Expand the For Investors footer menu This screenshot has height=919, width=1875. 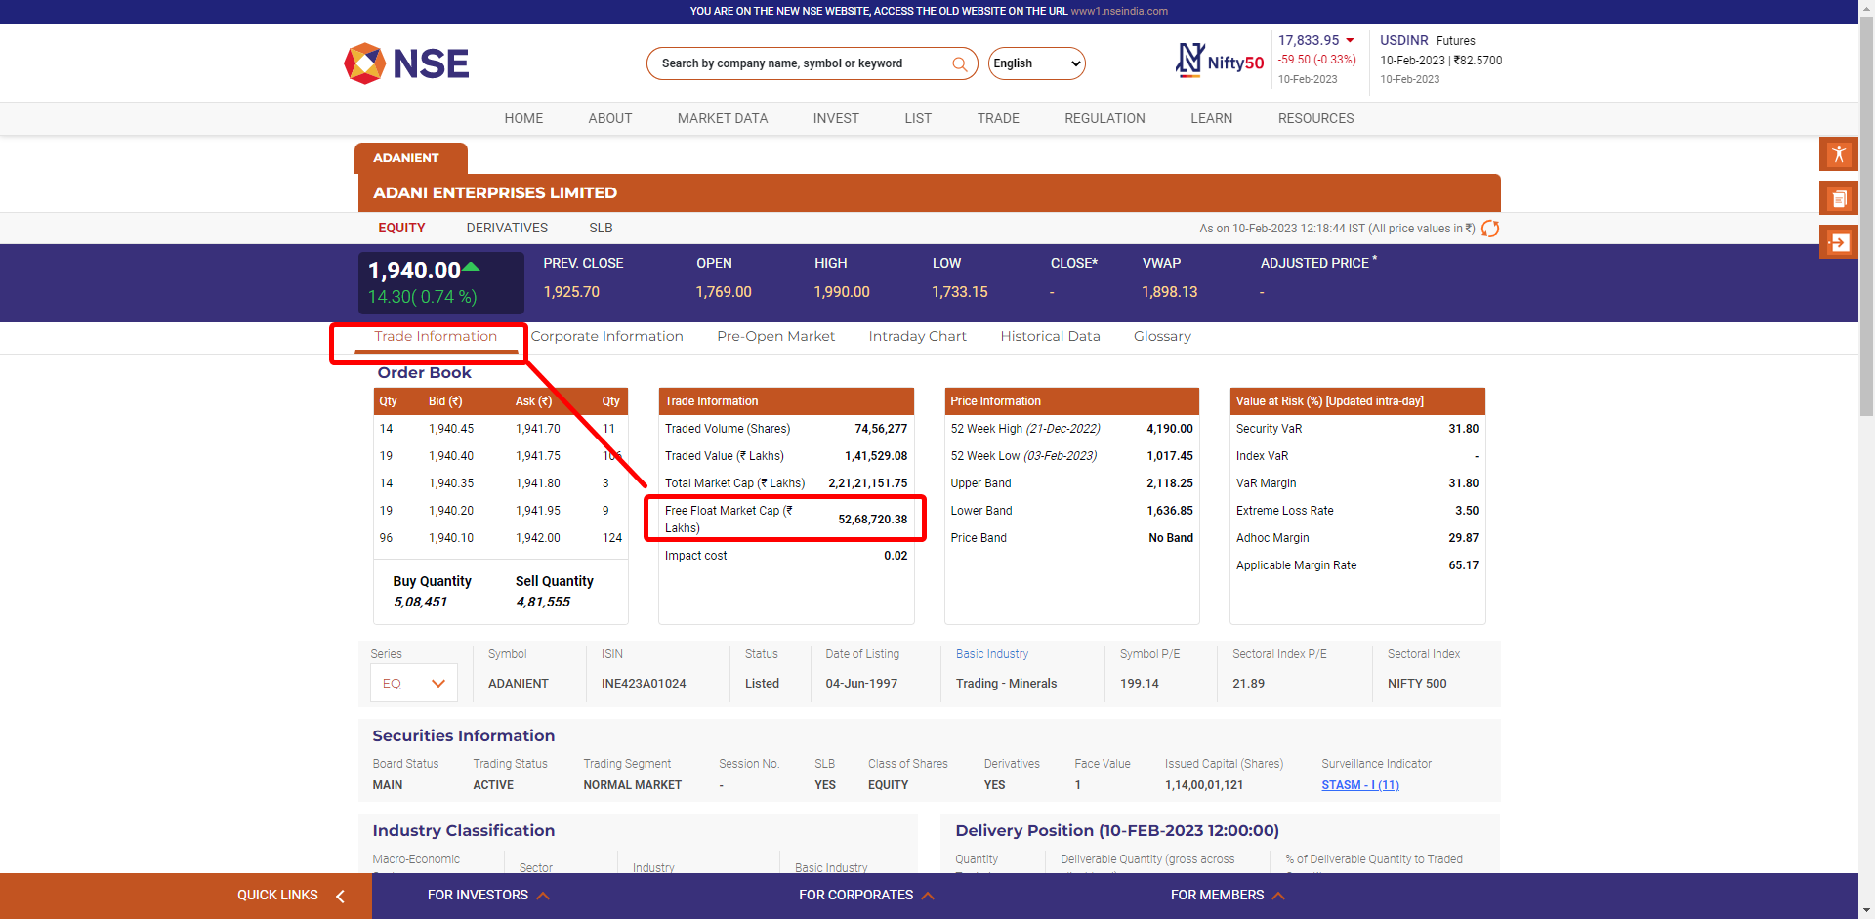tap(488, 896)
